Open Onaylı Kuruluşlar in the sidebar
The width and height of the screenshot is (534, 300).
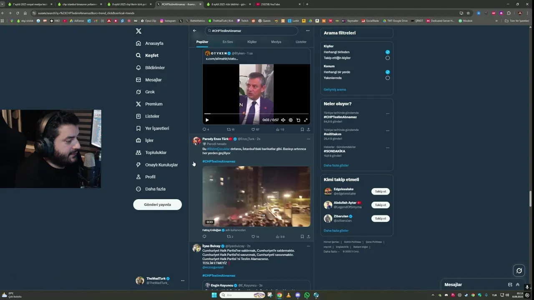click(x=157, y=165)
